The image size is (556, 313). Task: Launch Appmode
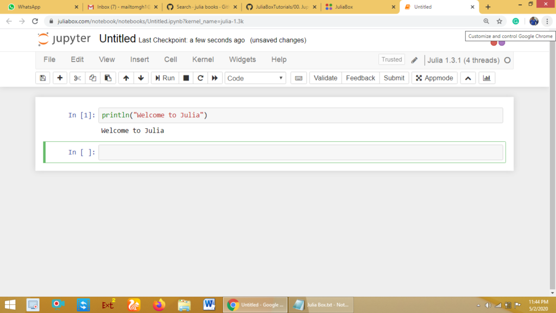click(434, 78)
